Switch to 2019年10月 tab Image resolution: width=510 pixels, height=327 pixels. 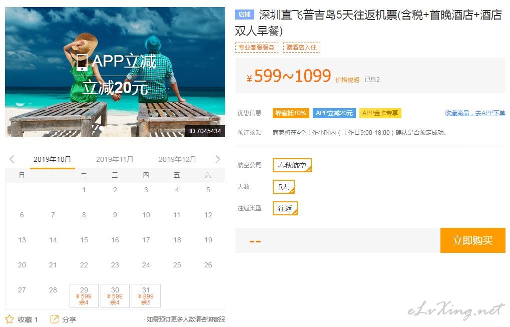[52, 159]
